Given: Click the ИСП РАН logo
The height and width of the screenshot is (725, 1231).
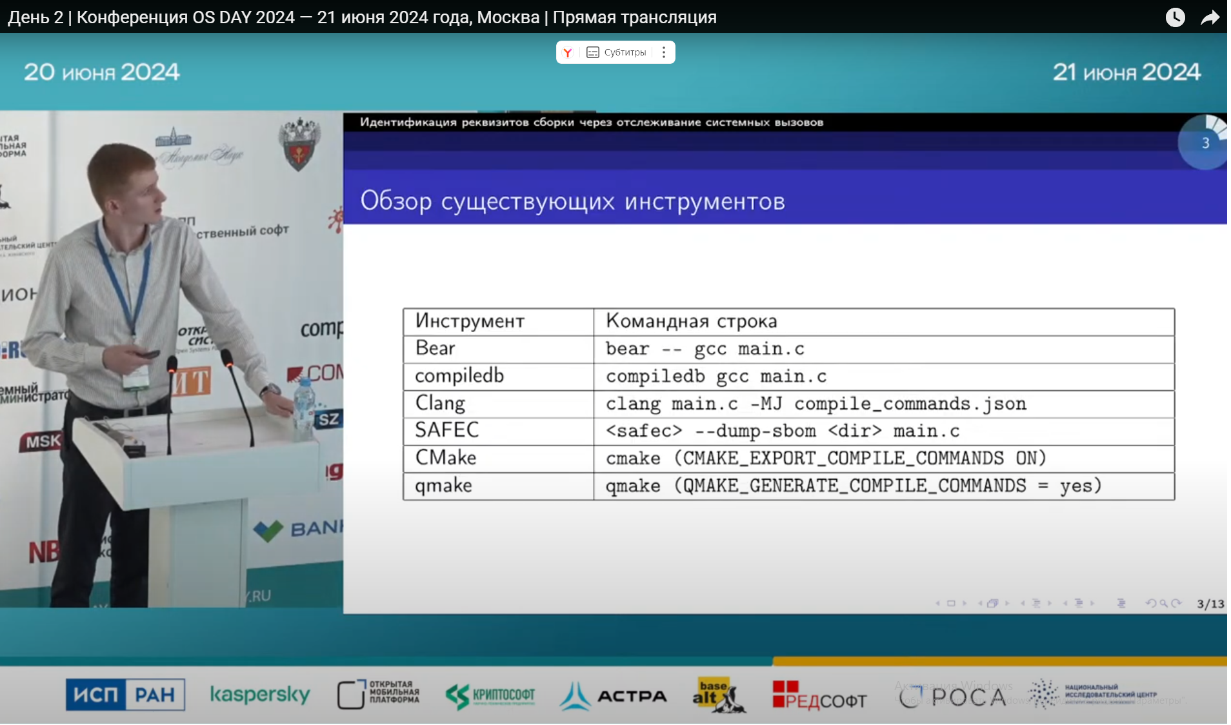Looking at the screenshot, I should coord(125,695).
